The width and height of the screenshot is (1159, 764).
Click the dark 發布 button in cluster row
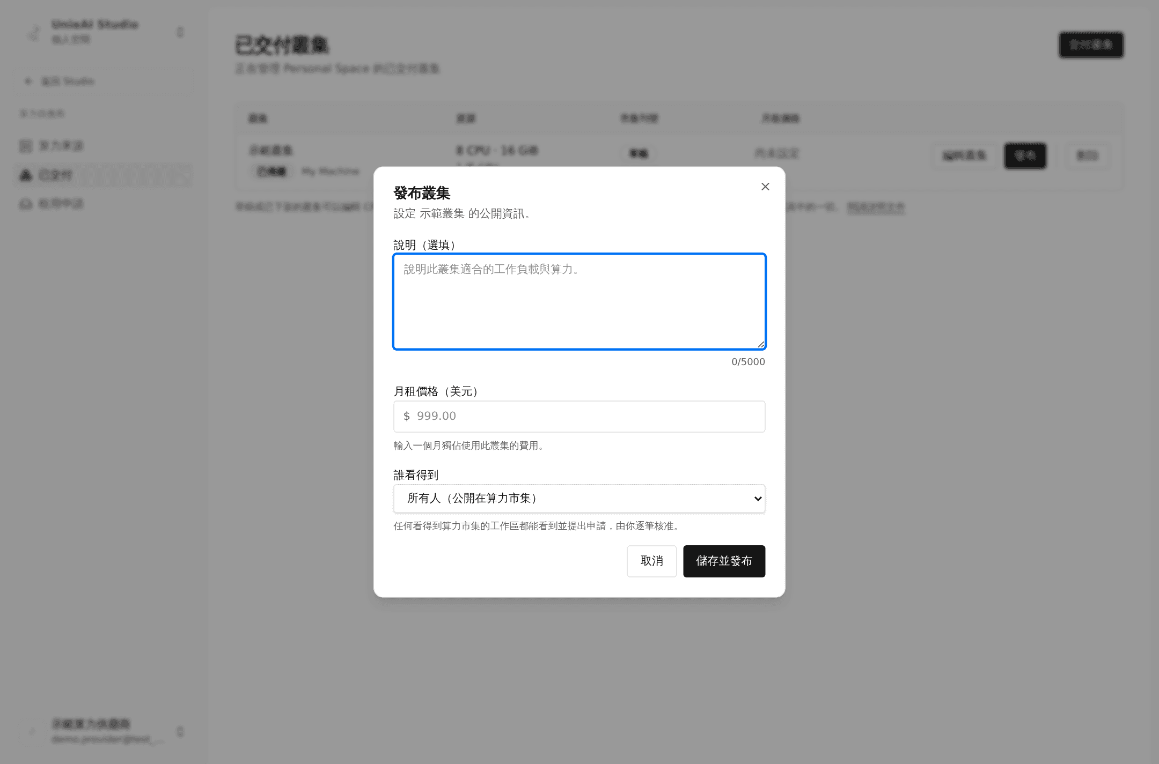(x=1025, y=156)
